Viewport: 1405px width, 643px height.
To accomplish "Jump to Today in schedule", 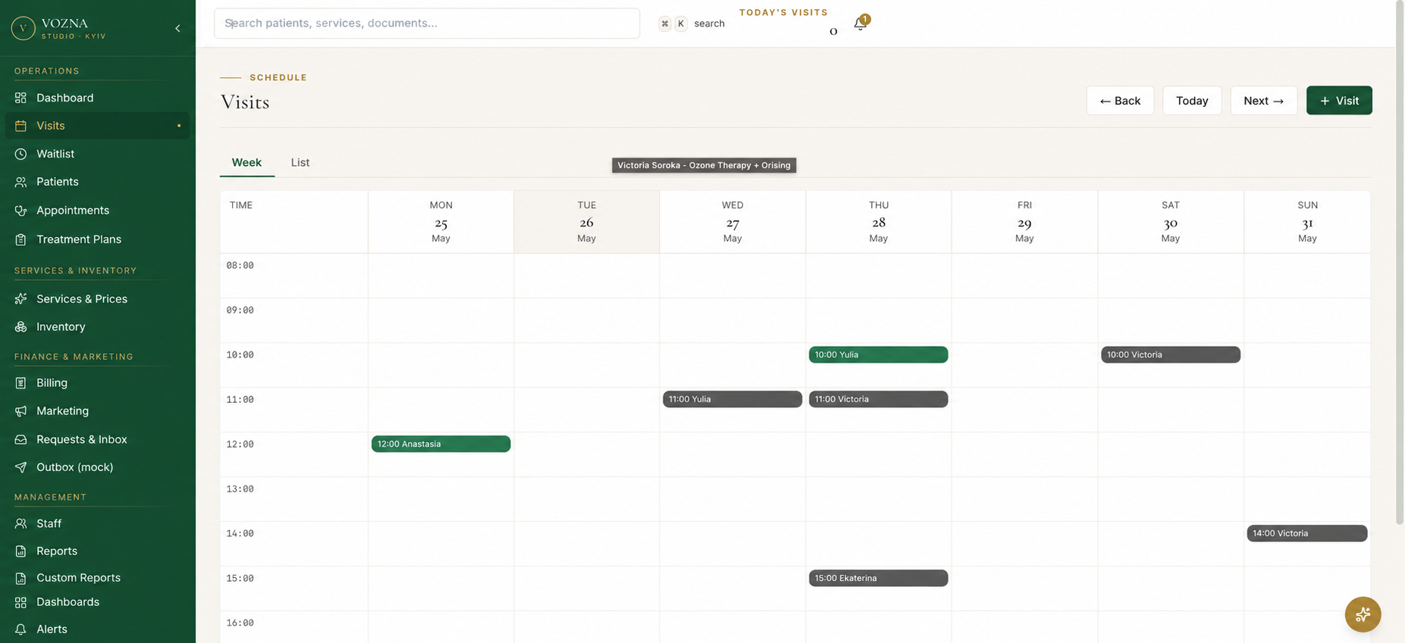I will [x=1192, y=101].
